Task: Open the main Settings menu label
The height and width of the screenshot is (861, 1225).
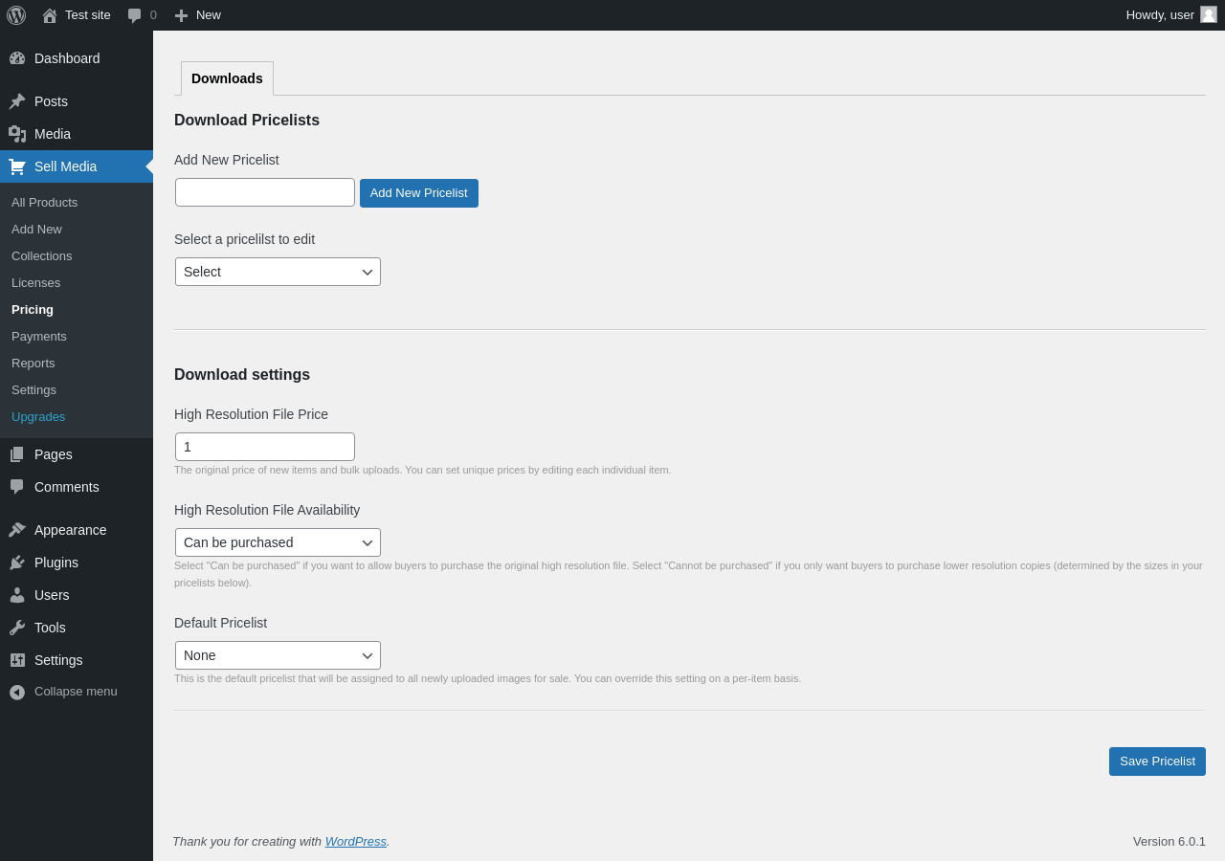Action: pyautogui.click(x=58, y=660)
